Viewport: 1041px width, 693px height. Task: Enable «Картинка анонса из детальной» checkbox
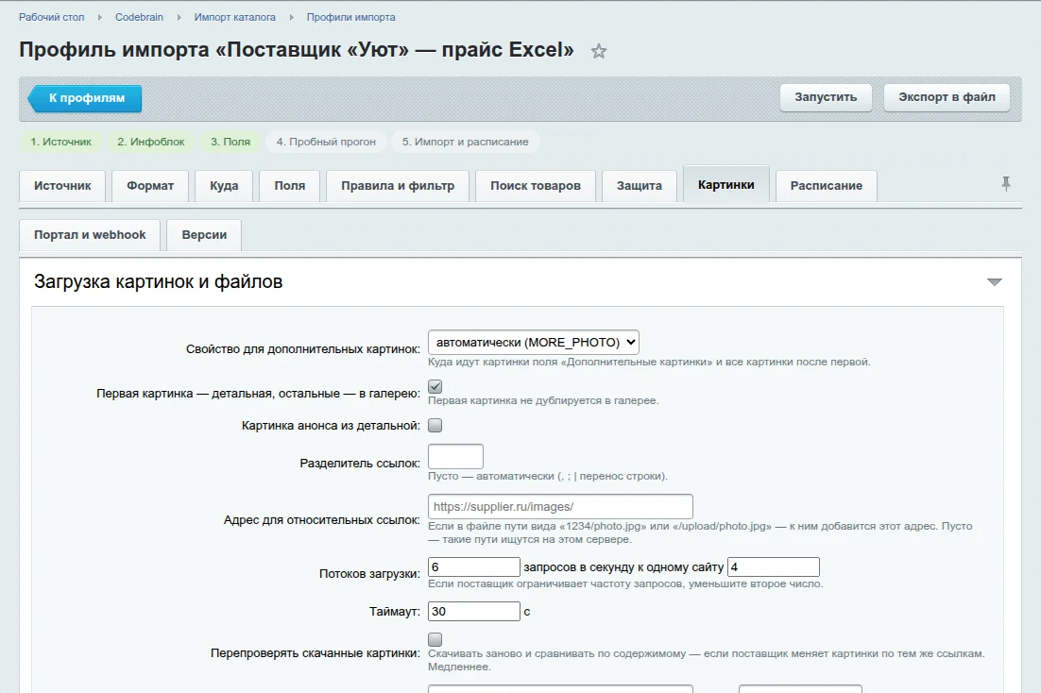pos(435,426)
